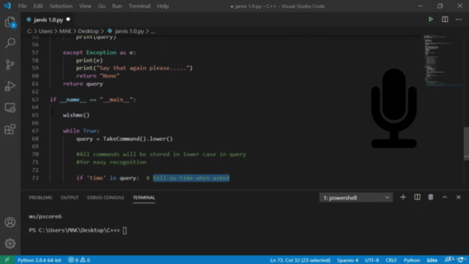Viewport: 469px width, 264px height.
Task: Maximize the panel with up chevron
Action: coord(445,197)
